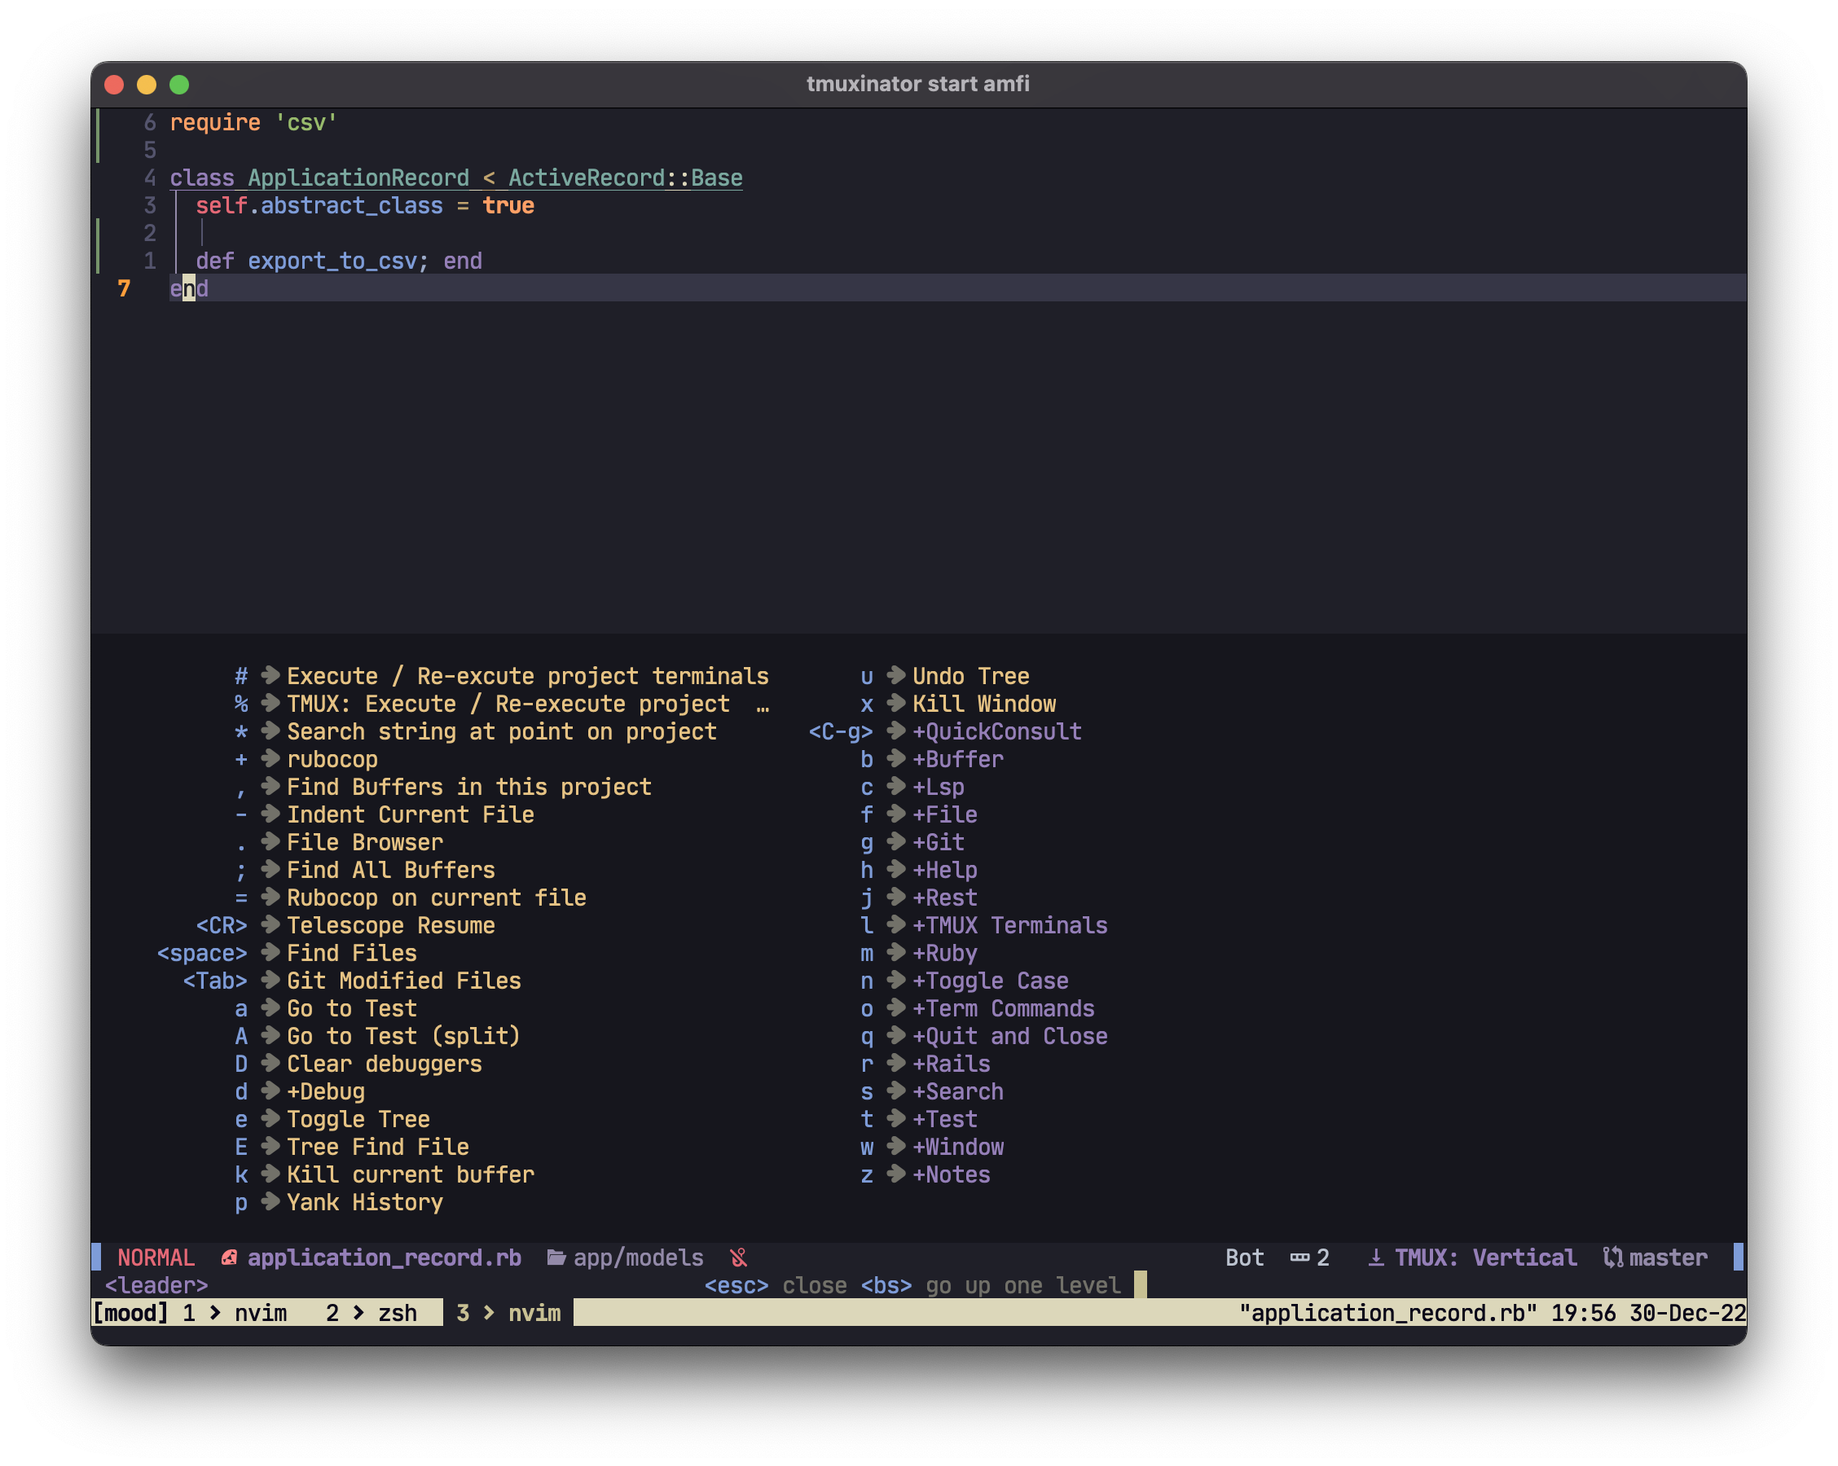
Task: Click the Ruby file icon in statusline
Action: (228, 1258)
